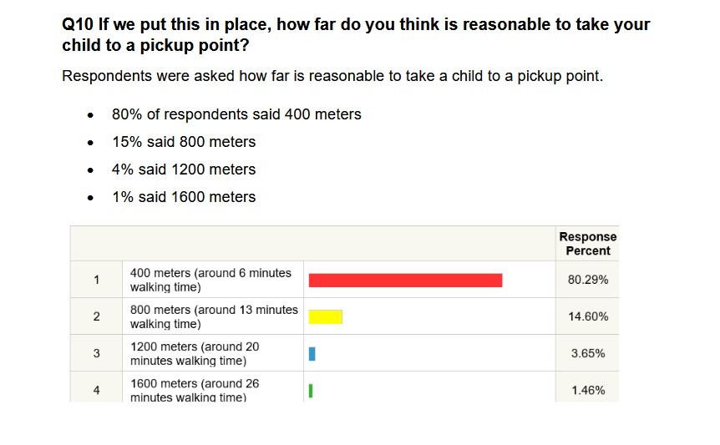This screenshot has height=445, width=720.
Task: Click the red bar for 400 meters
Action: point(405,281)
